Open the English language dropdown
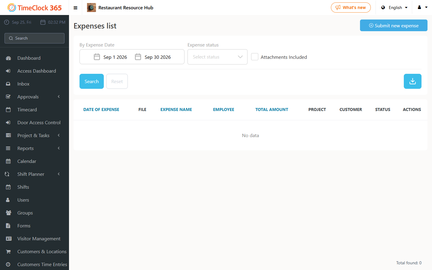This screenshot has height=270, width=432. click(394, 7)
